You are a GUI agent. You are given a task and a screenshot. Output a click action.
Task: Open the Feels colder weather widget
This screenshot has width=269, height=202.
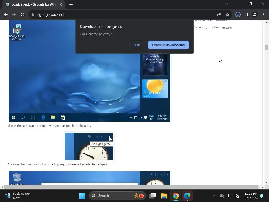(18, 196)
